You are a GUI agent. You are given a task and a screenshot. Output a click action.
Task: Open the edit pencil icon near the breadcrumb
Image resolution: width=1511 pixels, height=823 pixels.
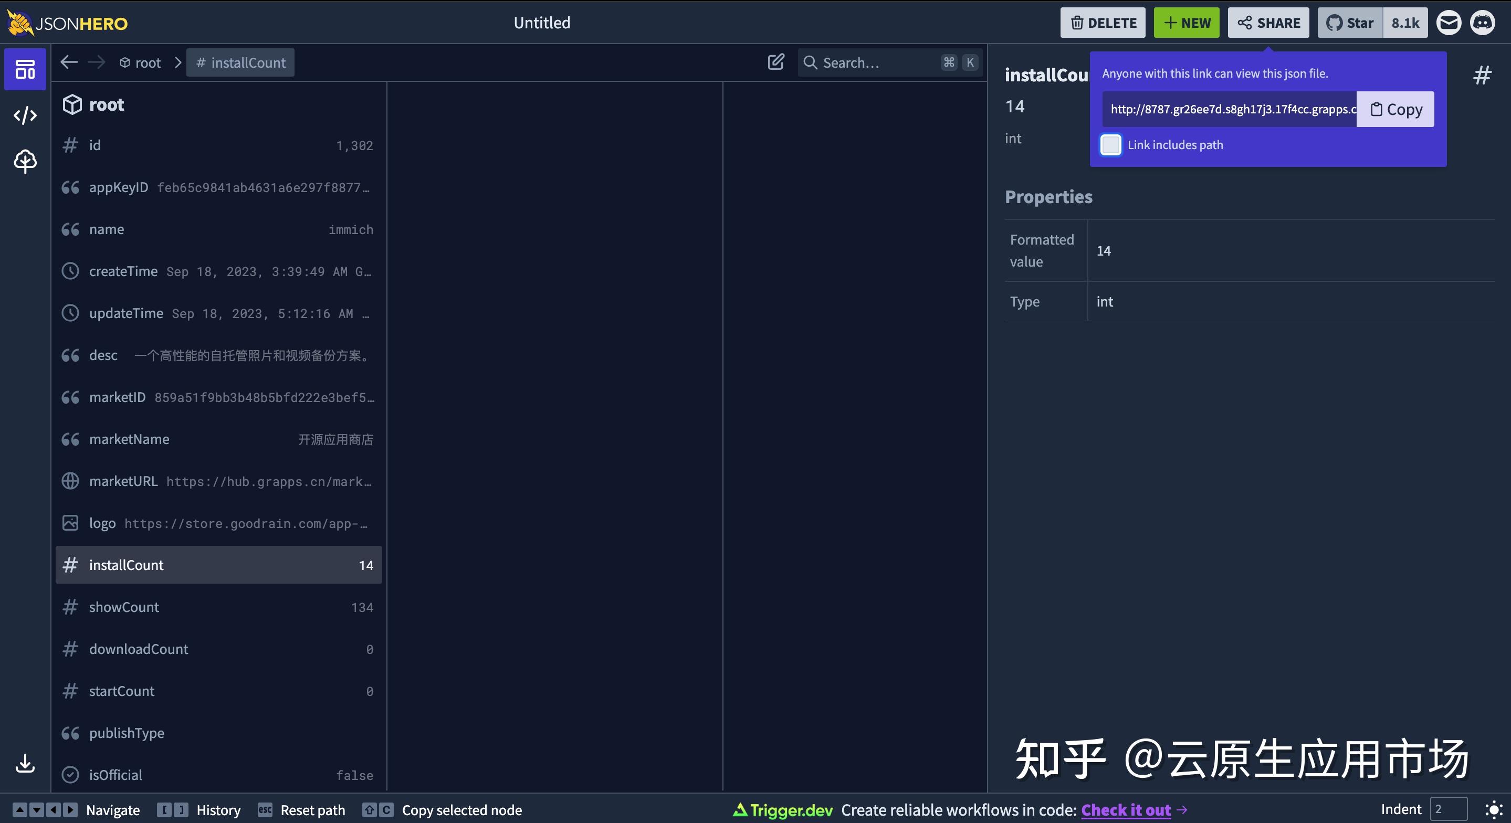775,61
